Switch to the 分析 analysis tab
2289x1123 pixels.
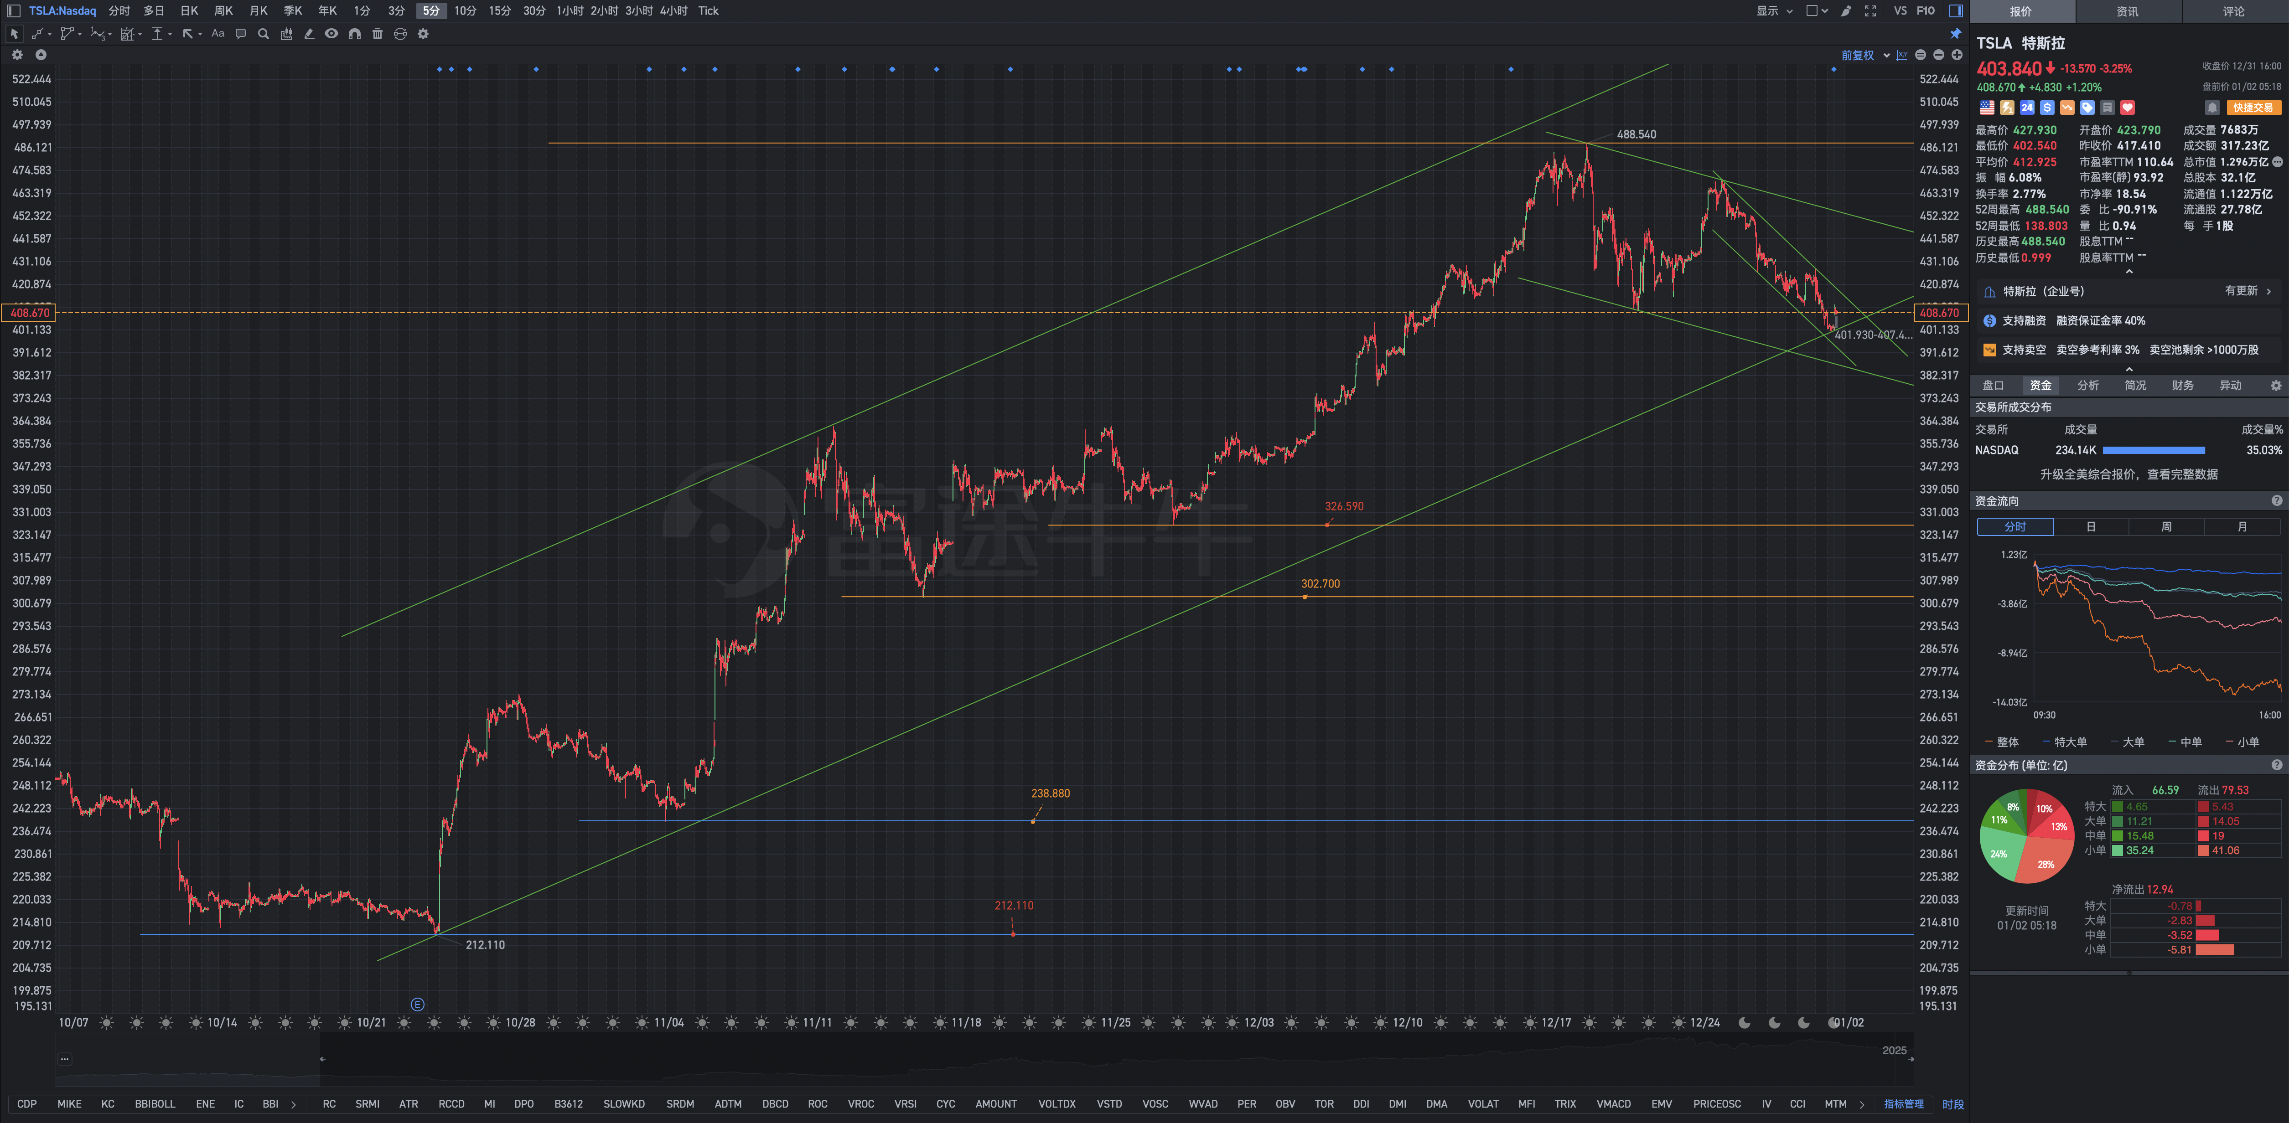(x=2088, y=386)
